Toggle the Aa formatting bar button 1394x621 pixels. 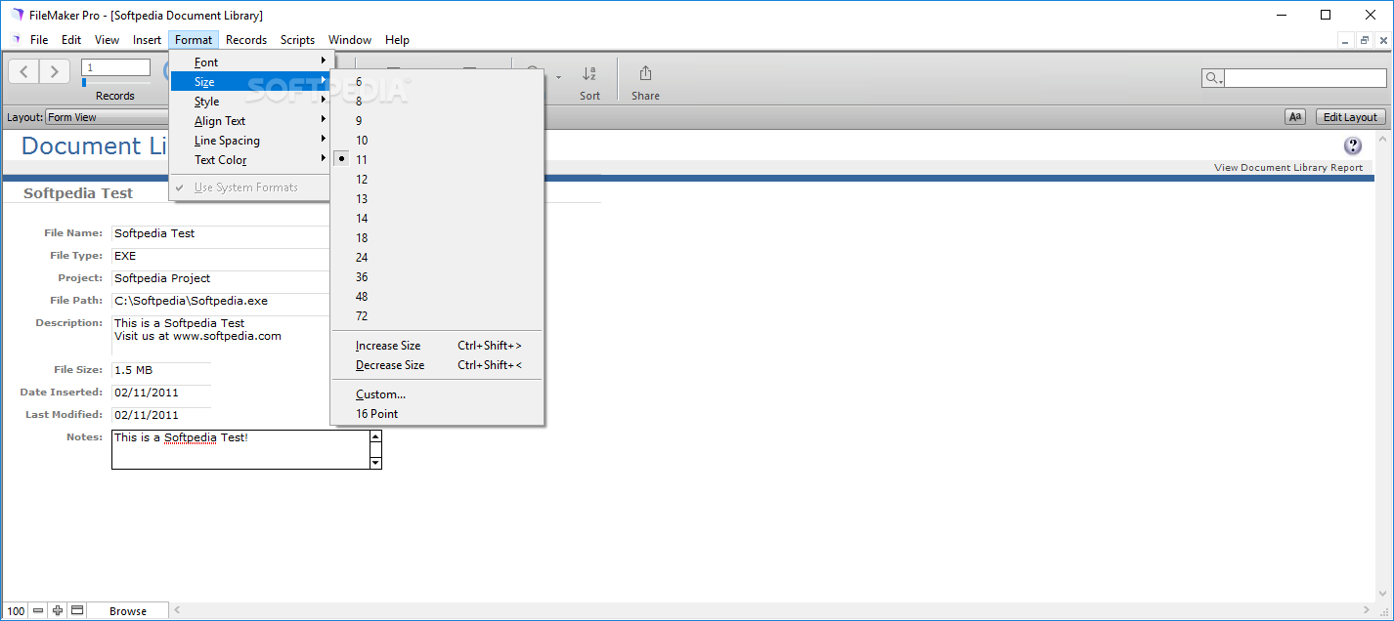[x=1295, y=117]
